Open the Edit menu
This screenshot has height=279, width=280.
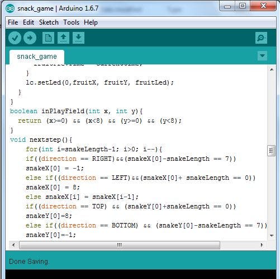[29, 22]
